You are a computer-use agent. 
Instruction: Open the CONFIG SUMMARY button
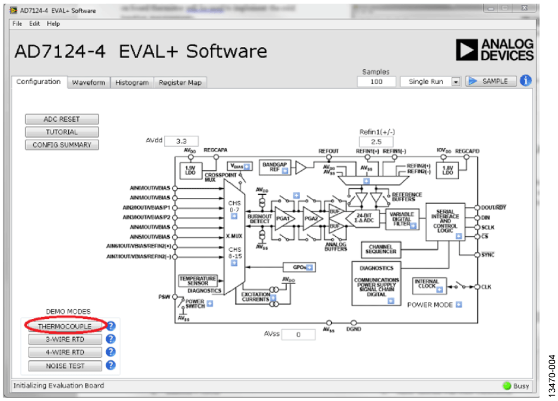[x=62, y=145]
